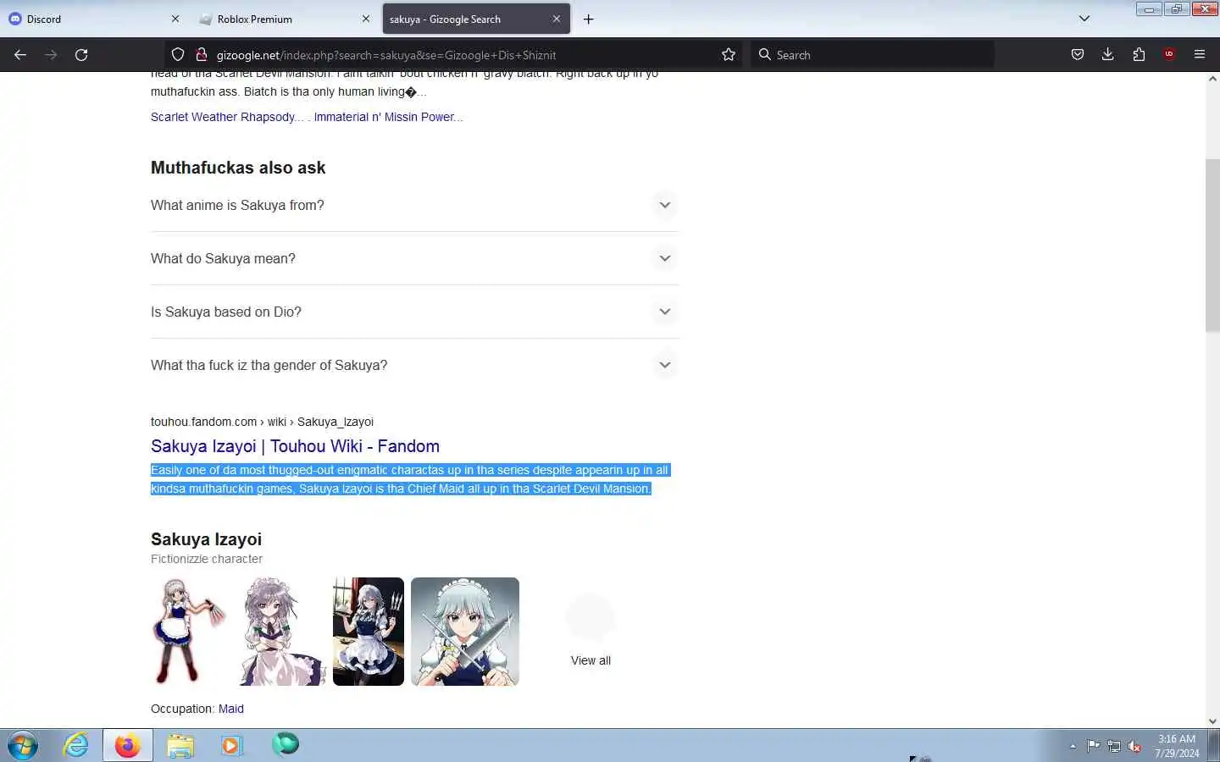Screen dimensions: 1220x762
Task: Show hidden system tray icons arrow
Action: [1073, 746]
